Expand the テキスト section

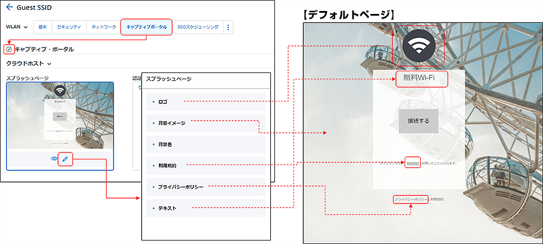206,208
